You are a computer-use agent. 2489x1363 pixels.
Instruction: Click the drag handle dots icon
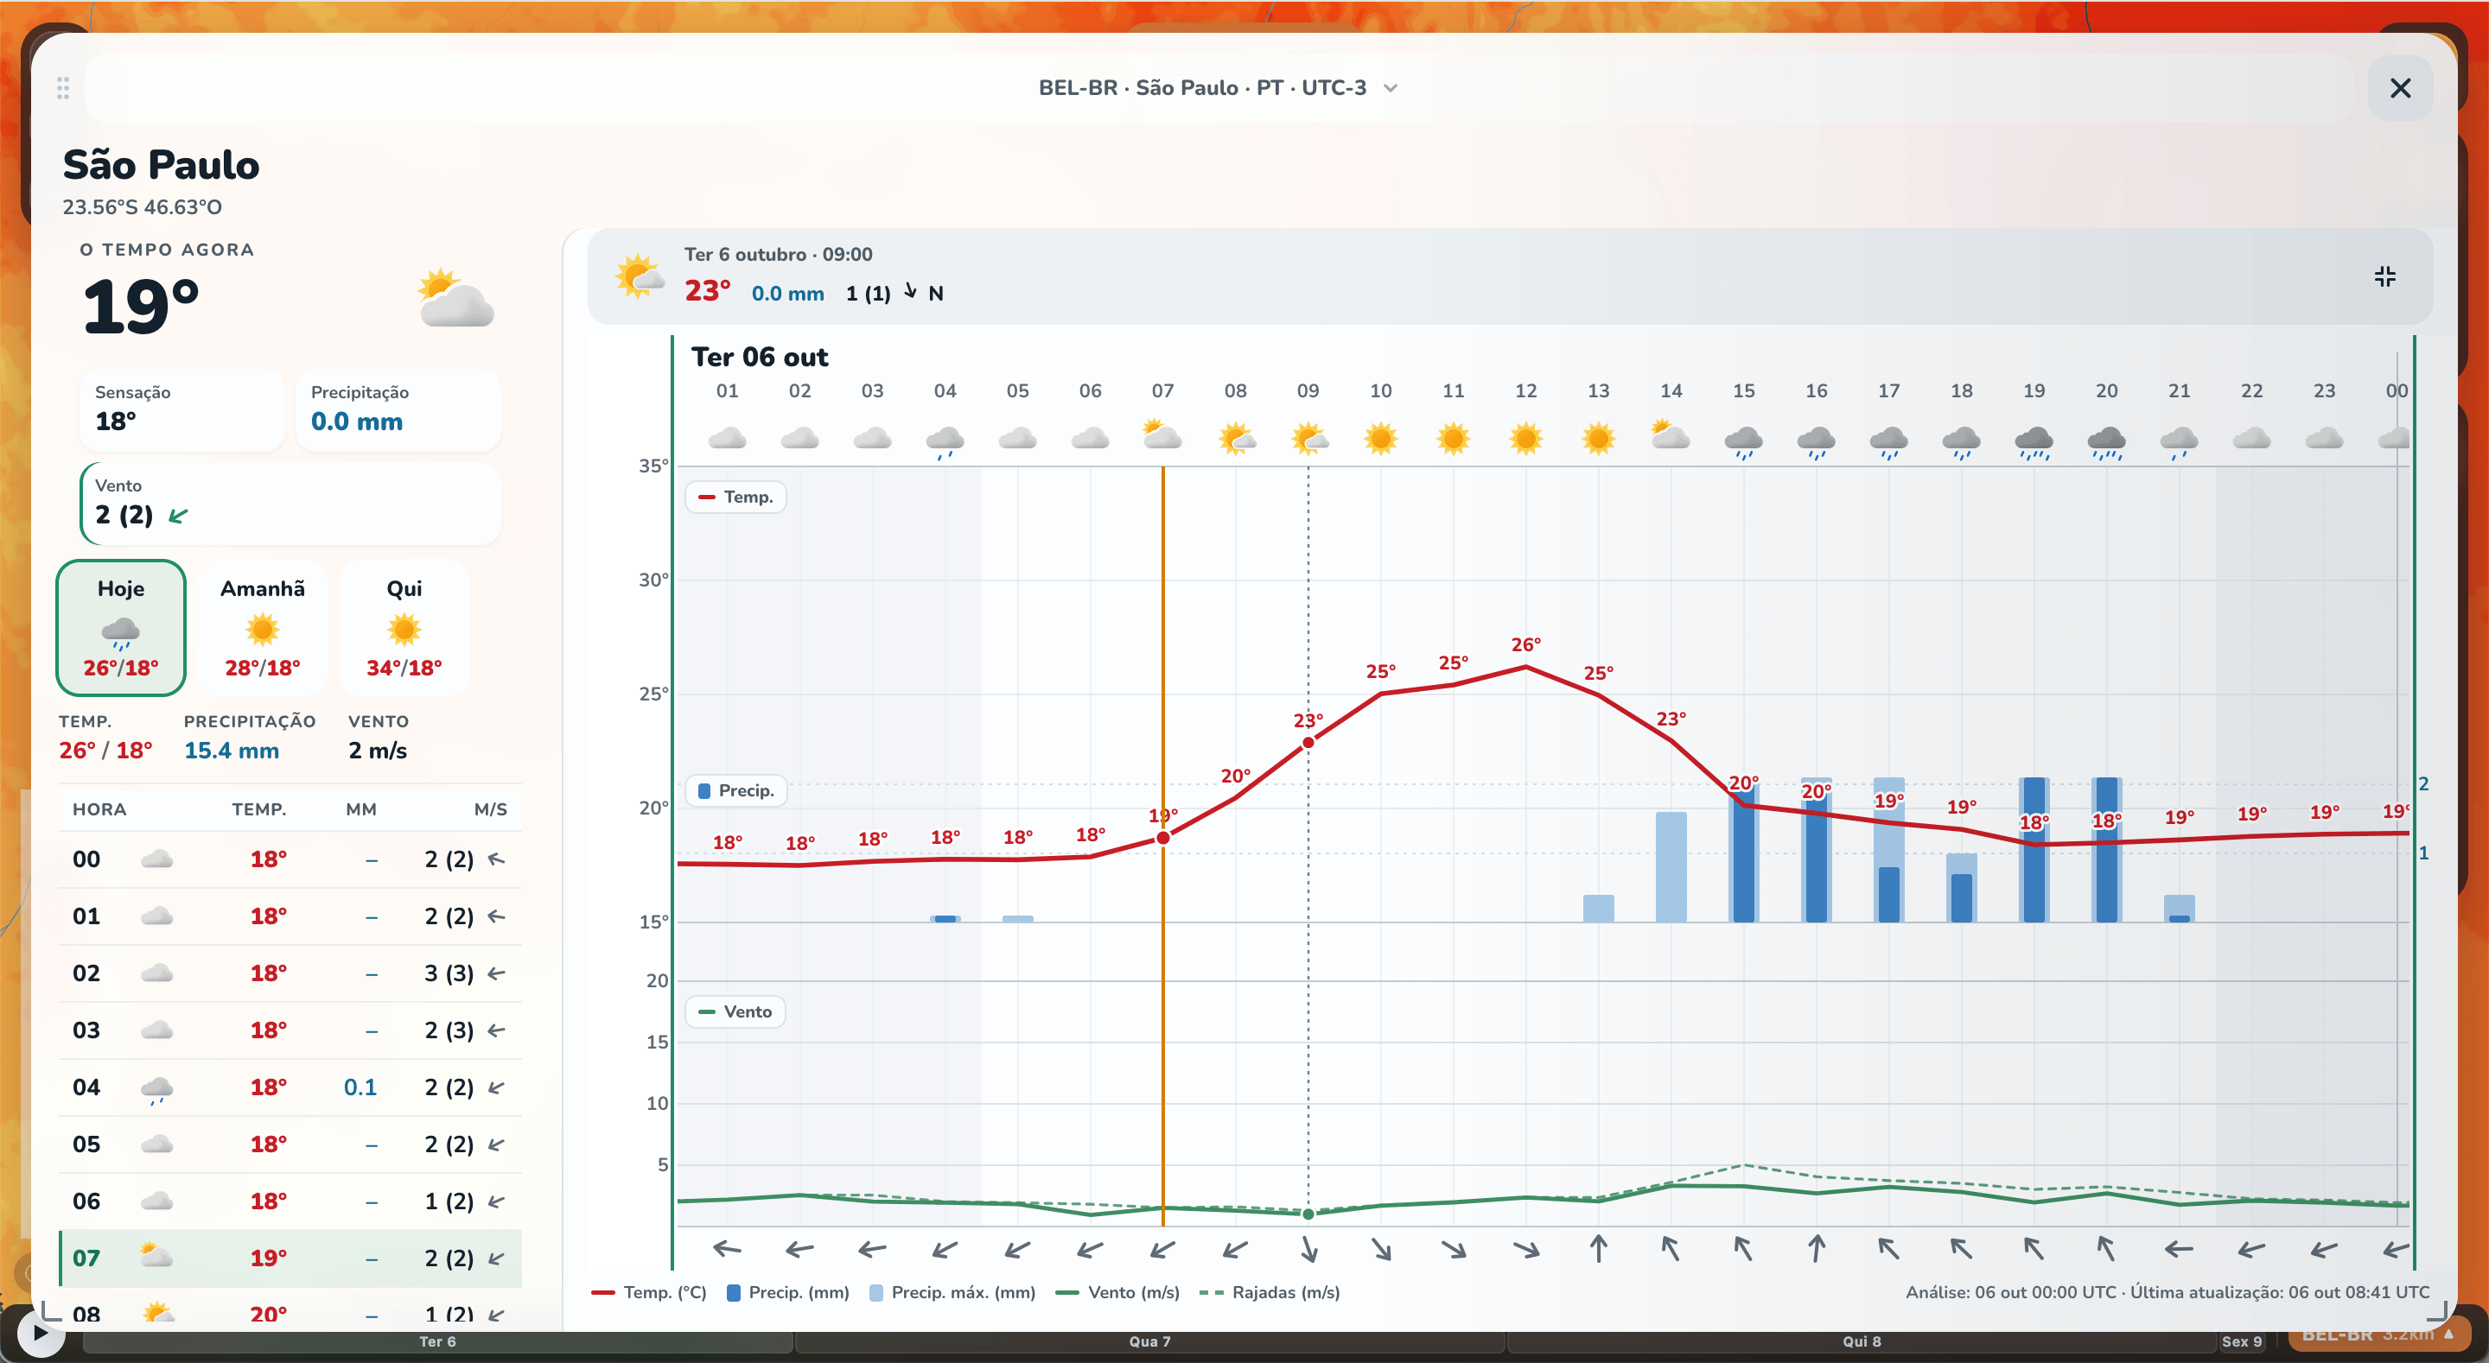tap(63, 88)
